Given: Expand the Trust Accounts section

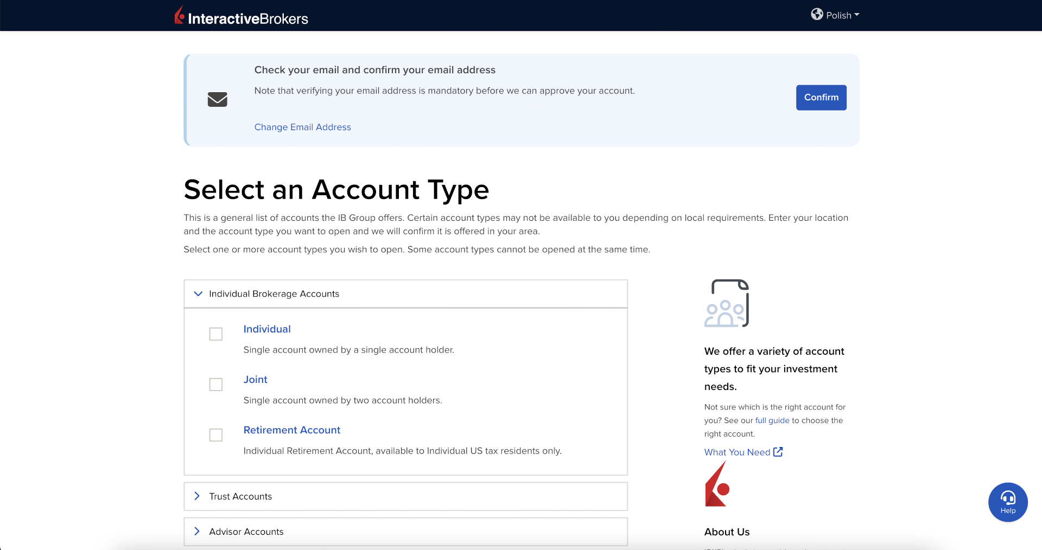Looking at the screenshot, I should pos(240,496).
